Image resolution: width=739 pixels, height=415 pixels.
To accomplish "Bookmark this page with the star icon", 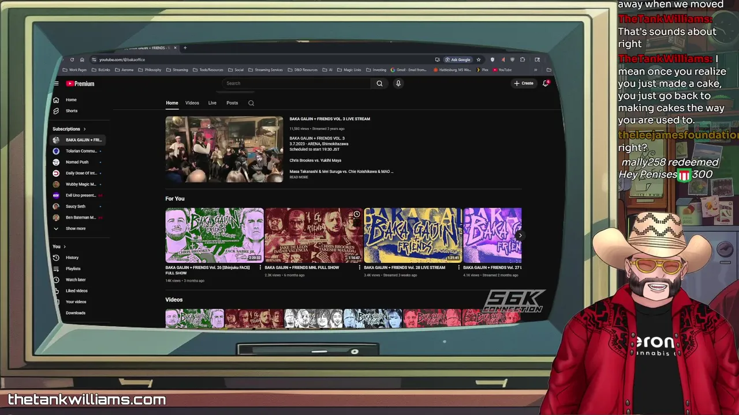I will pos(479,59).
